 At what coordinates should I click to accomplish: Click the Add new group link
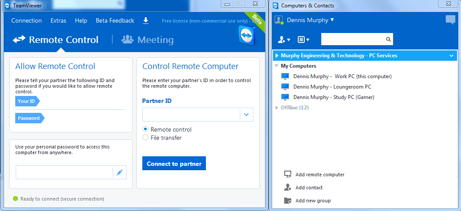313,201
